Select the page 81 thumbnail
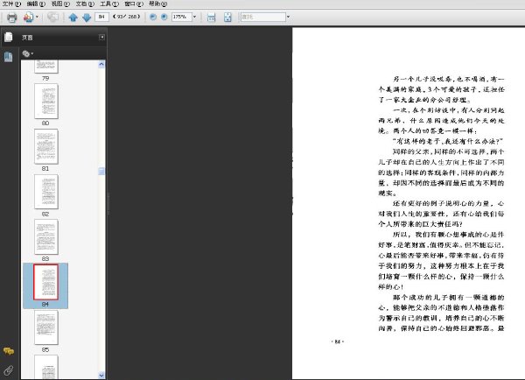 46,146
